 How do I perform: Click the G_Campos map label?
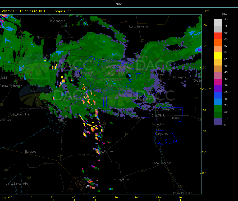point(180,77)
